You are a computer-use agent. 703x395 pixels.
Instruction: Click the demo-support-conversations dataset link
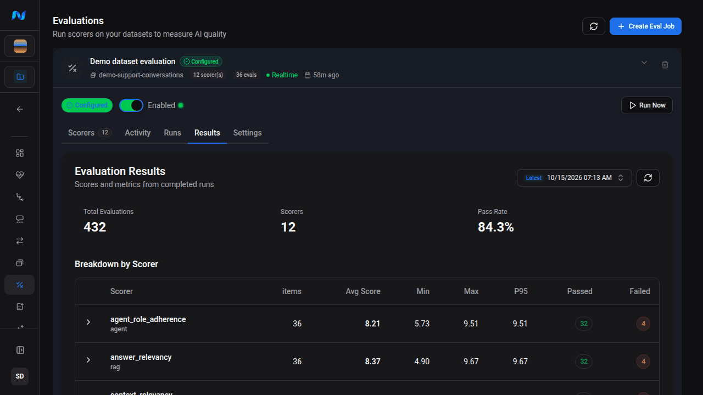tap(137, 75)
